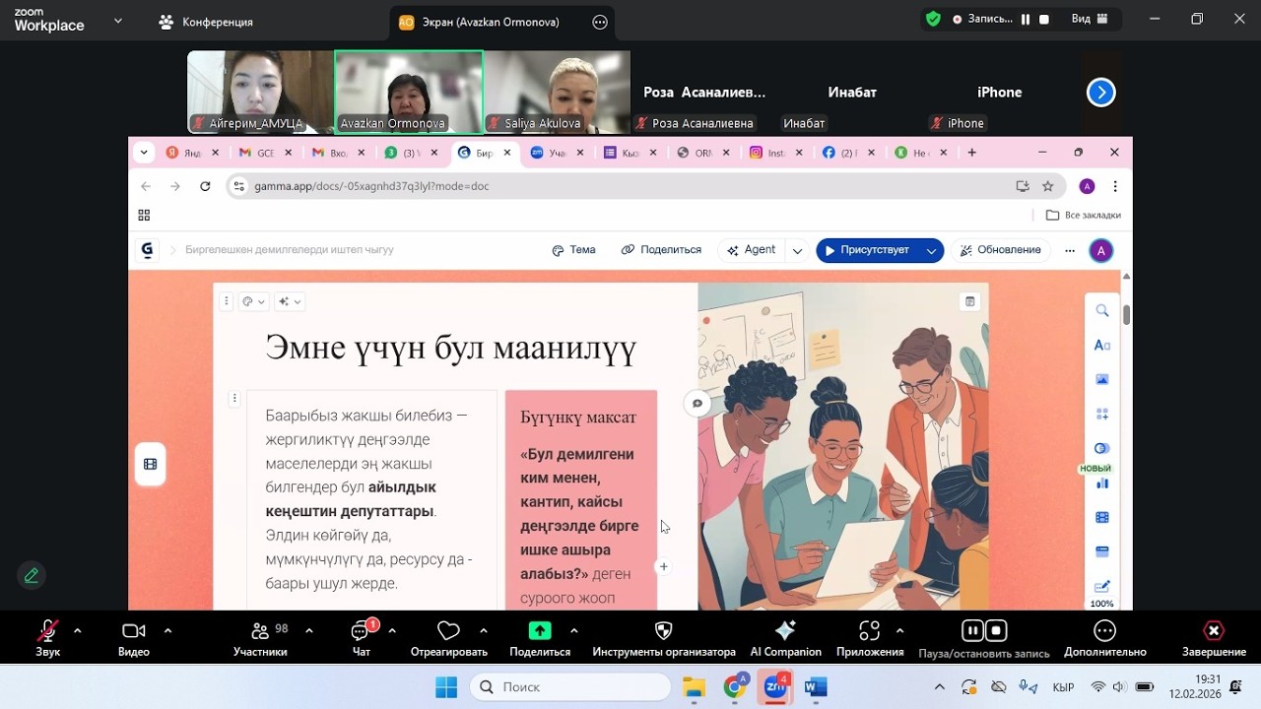Expand audio options arrow next to Звук
1261x709 pixels.
pos(77,630)
